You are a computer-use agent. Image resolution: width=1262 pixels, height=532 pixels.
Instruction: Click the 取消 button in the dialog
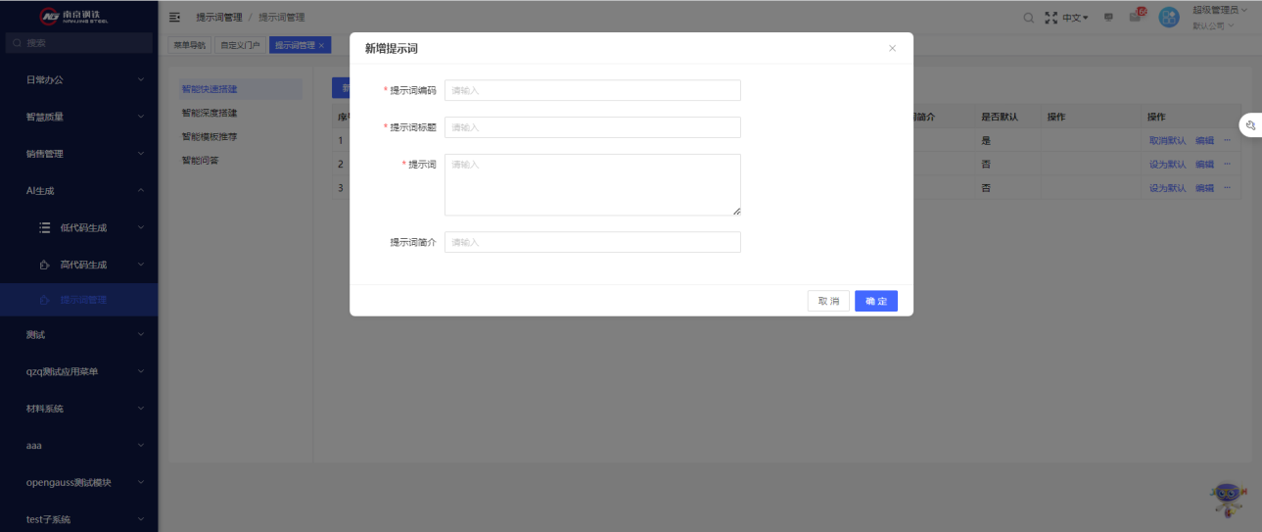click(828, 301)
